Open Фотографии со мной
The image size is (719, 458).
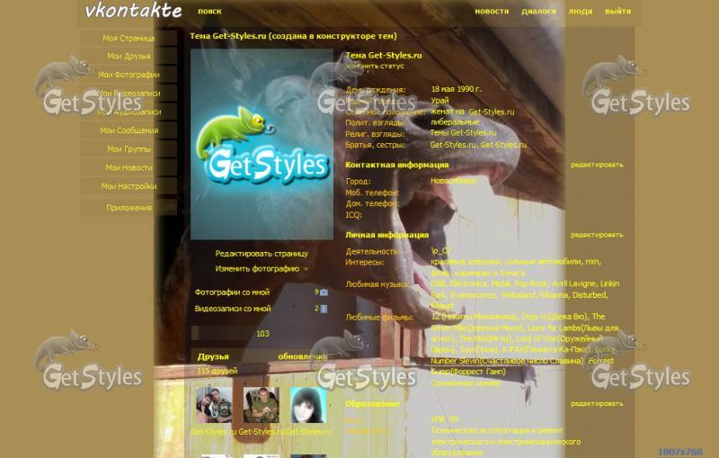tap(232, 292)
